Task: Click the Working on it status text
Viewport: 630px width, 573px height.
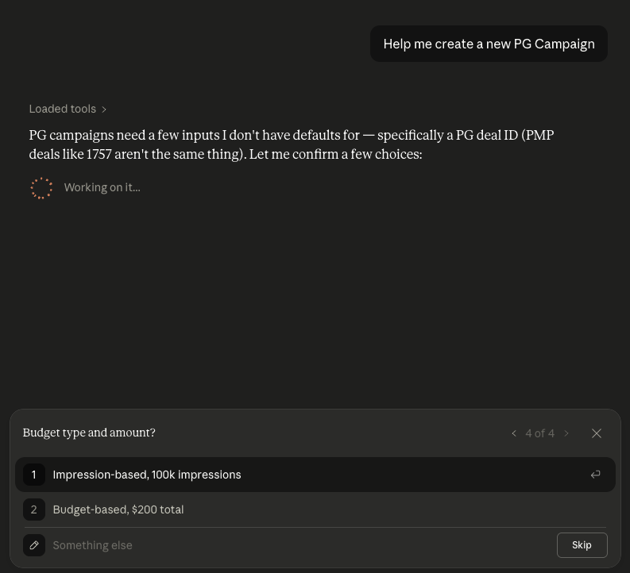Action: coord(102,187)
